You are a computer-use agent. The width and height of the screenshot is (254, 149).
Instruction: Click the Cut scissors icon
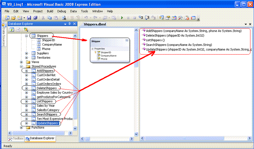[x=43, y=18]
